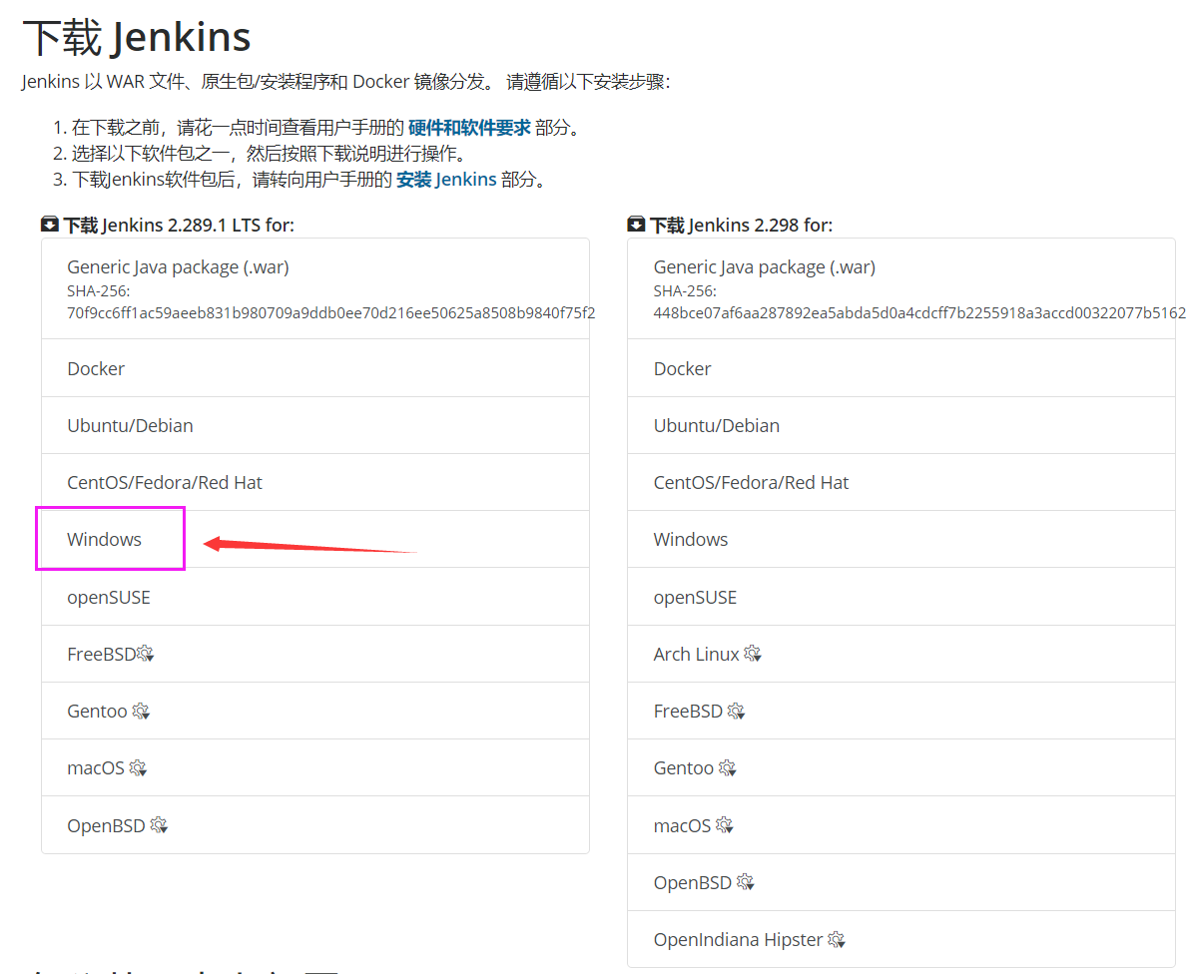Click the gear icon next to OpenIndiana Hipster
The width and height of the screenshot is (1191, 974).
(x=837, y=940)
